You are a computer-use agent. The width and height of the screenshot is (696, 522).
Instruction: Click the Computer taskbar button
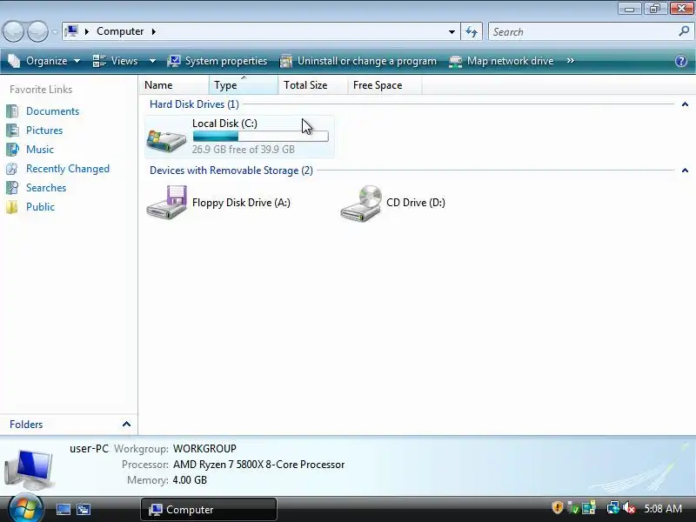coord(209,509)
